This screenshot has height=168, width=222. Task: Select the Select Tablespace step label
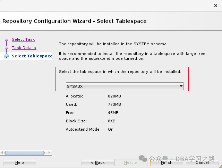pos(32,56)
